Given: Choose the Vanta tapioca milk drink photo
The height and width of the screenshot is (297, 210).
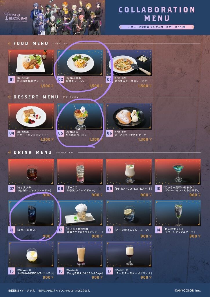Looking at the screenshot, I should [x=80, y=254].
